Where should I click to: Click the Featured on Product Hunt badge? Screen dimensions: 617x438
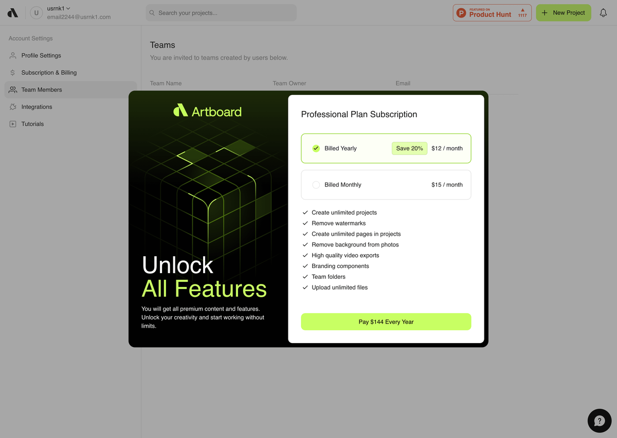click(x=492, y=13)
